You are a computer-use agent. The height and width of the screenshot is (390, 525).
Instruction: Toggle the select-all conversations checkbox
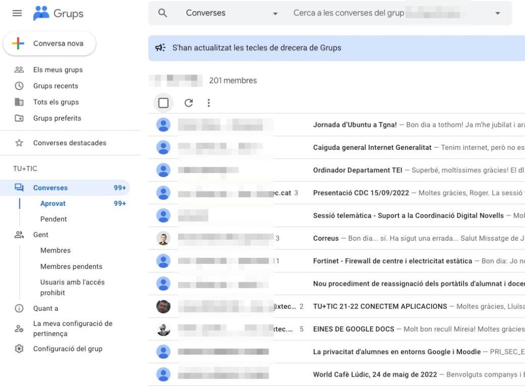163,103
